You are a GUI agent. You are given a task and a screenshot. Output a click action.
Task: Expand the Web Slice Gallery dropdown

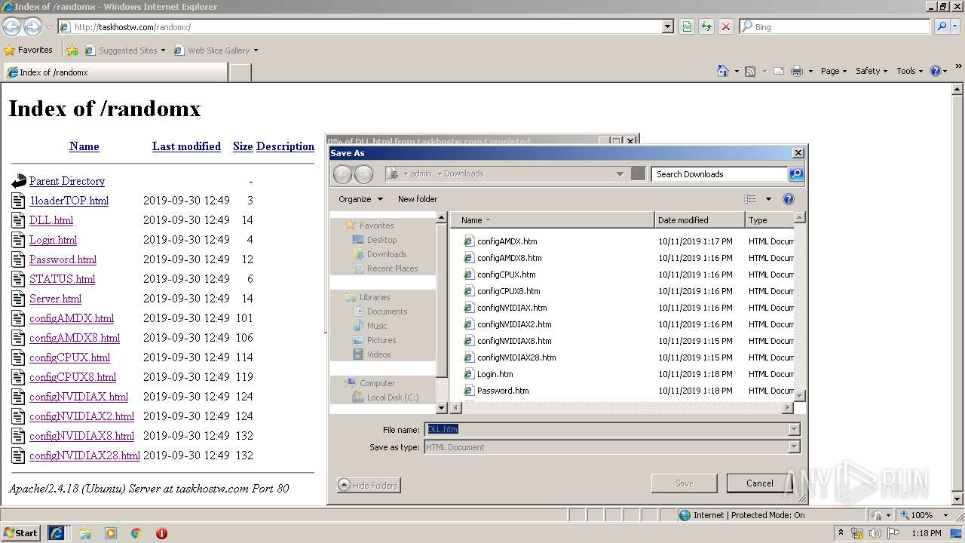coord(256,51)
